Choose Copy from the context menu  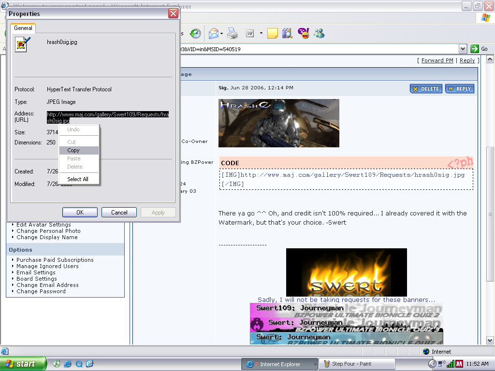(x=73, y=150)
